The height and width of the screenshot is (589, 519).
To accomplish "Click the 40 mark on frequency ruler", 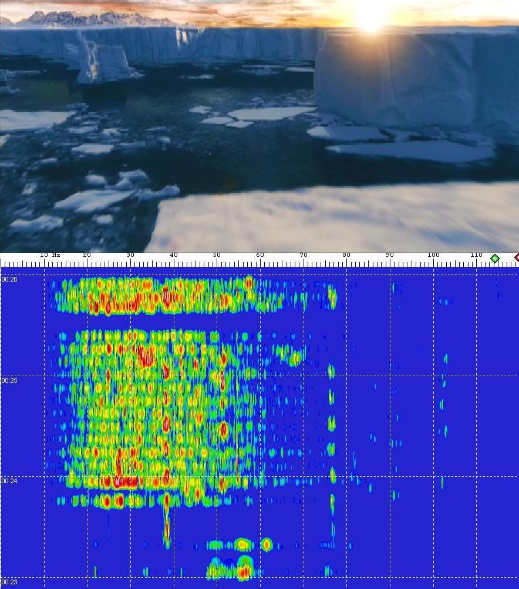I will pyautogui.click(x=174, y=255).
